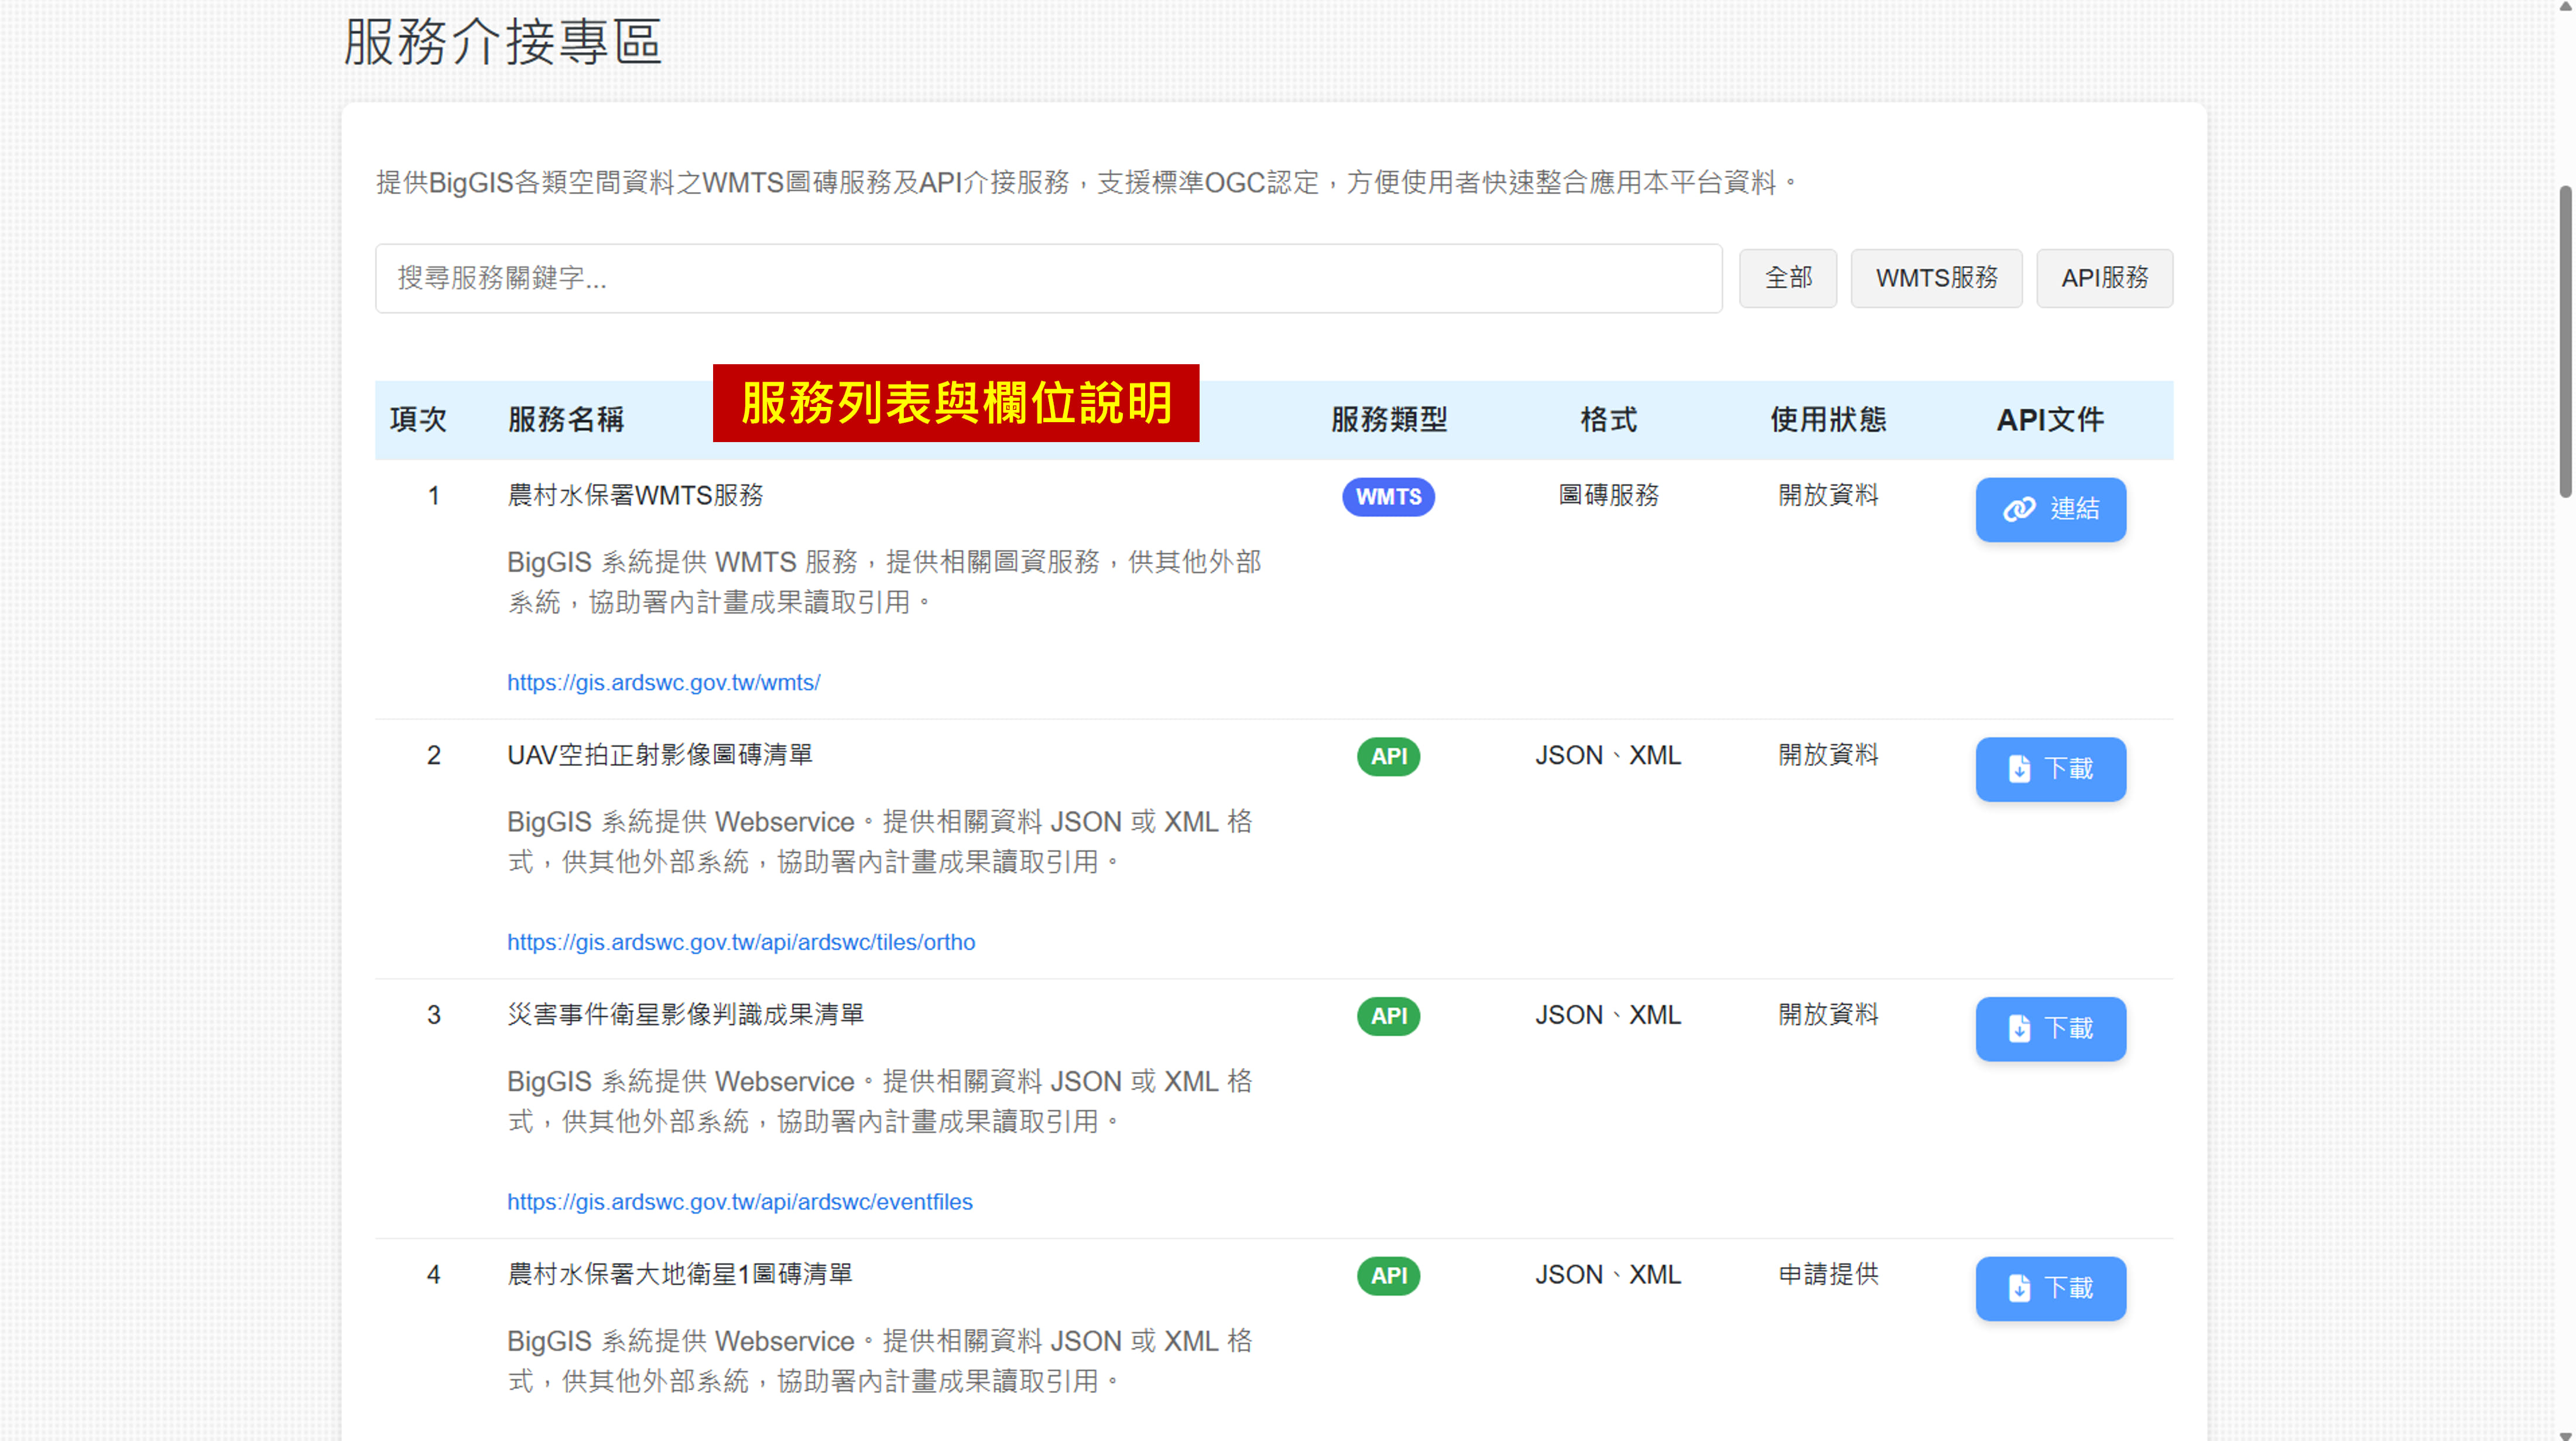Click the link icon button for WMTS service
Image resolution: width=2576 pixels, height=1441 pixels.
pyautogui.click(x=2049, y=509)
